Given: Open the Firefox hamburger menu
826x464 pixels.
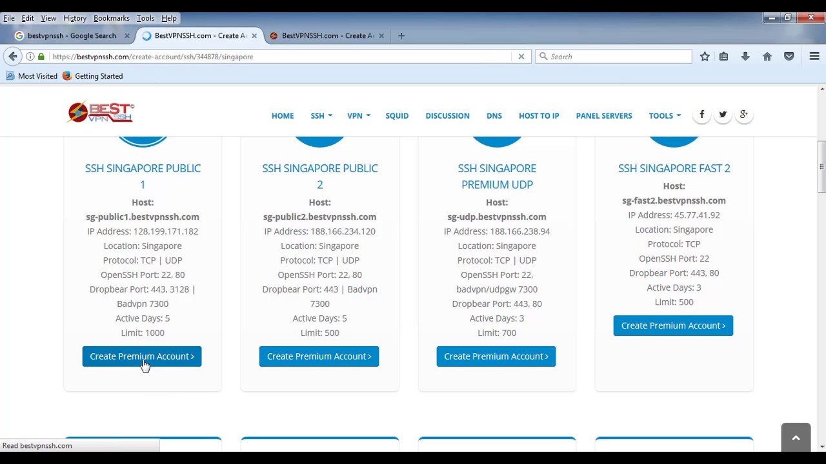Looking at the screenshot, I should coord(814,57).
